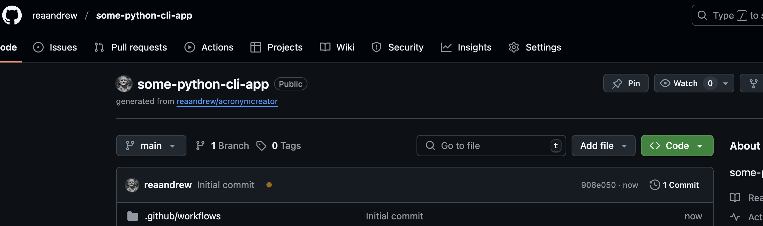Switch to the Actions tab
The image size is (763, 226).
[209, 47]
